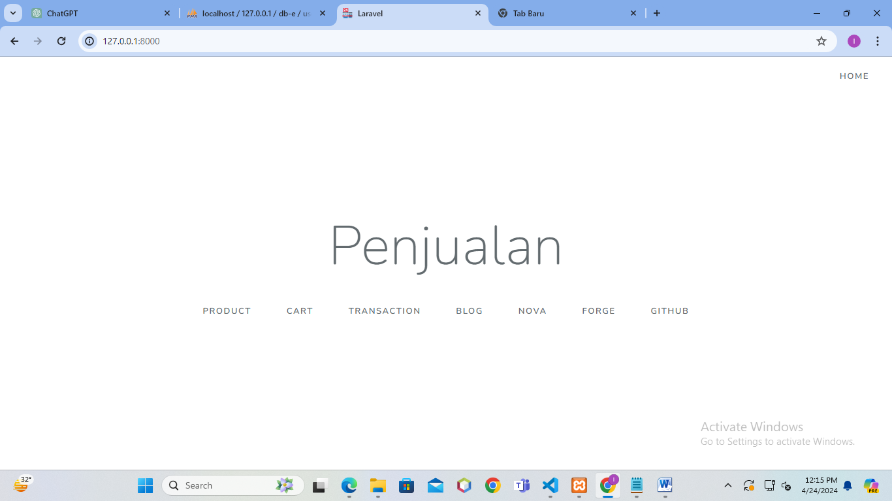
Task: Open the TRANSACTION link
Action: pos(385,311)
